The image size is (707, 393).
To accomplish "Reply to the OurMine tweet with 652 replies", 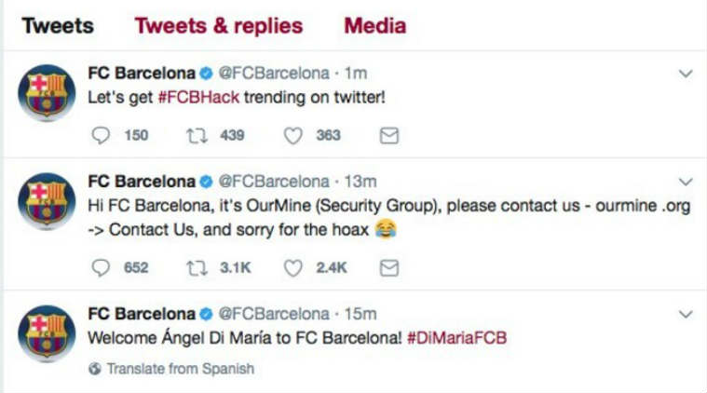I will click(x=100, y=267).
